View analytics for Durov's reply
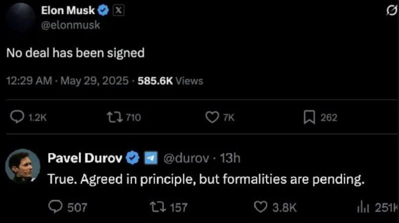Image resolution: width=399 pixels, height=223 pixels. point(361,207)
